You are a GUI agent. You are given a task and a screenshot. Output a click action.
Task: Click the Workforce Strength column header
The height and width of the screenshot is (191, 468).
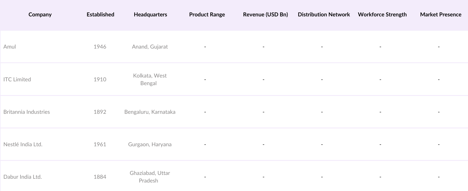(382, 15)
